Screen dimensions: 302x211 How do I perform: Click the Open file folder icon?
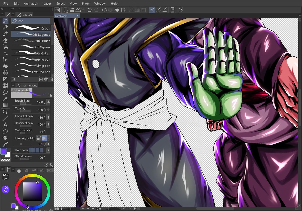[72, 10]
